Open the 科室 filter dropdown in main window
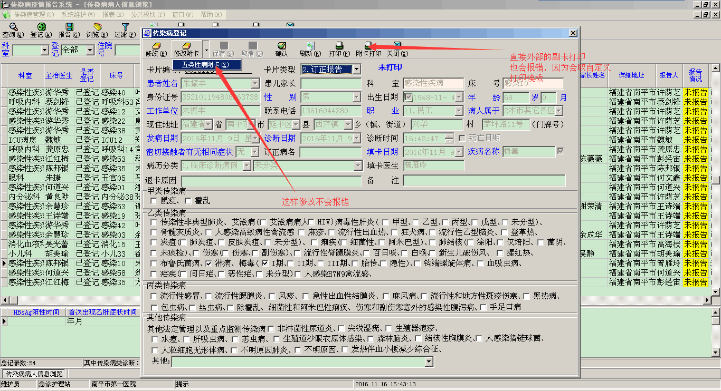The height and width of the screenshot is (391, 721). pyautogui.click(x=44, y=50)
